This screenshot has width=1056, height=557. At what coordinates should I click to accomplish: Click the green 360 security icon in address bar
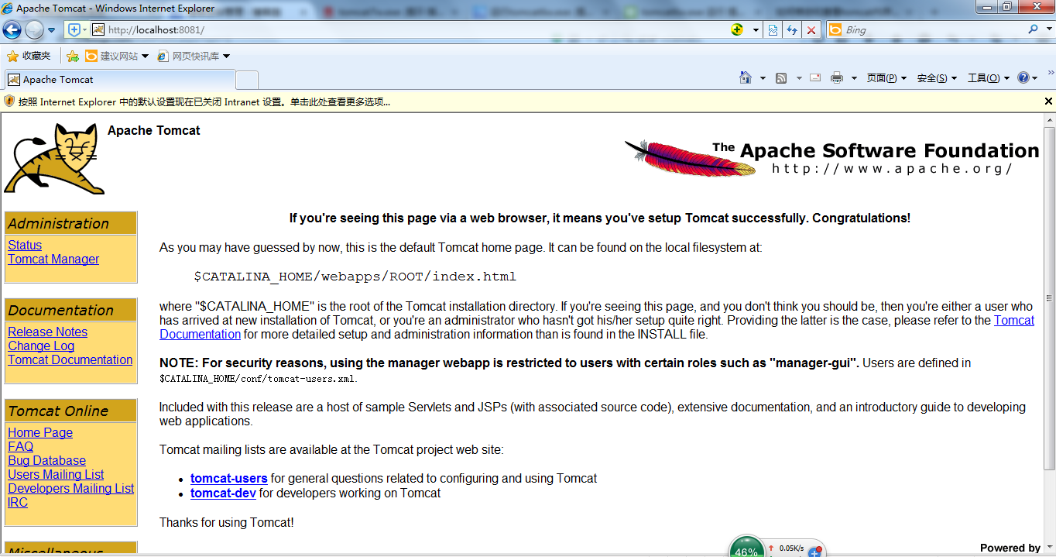pos(737,29)
